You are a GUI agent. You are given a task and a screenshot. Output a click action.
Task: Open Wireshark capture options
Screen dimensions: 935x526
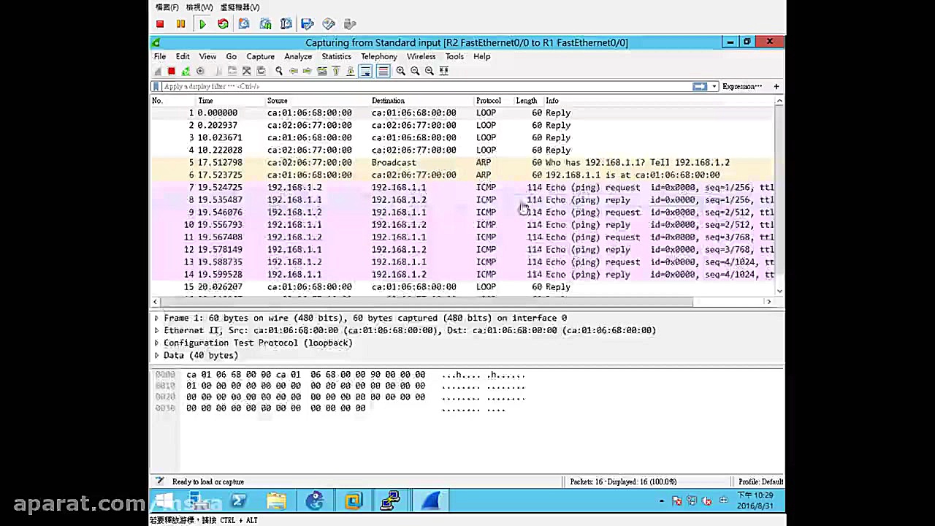point(200,71)
